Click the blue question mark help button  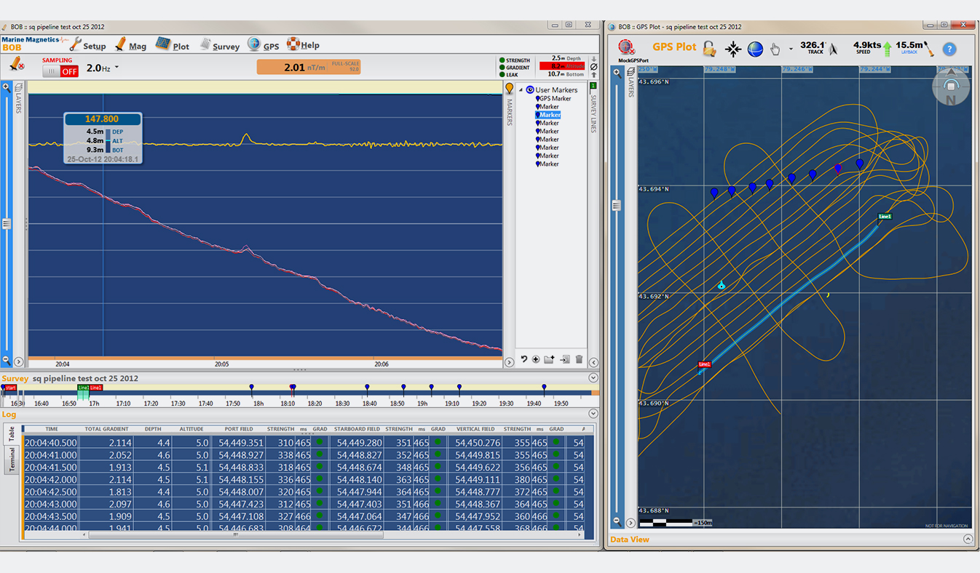click(x=949, y=49)
